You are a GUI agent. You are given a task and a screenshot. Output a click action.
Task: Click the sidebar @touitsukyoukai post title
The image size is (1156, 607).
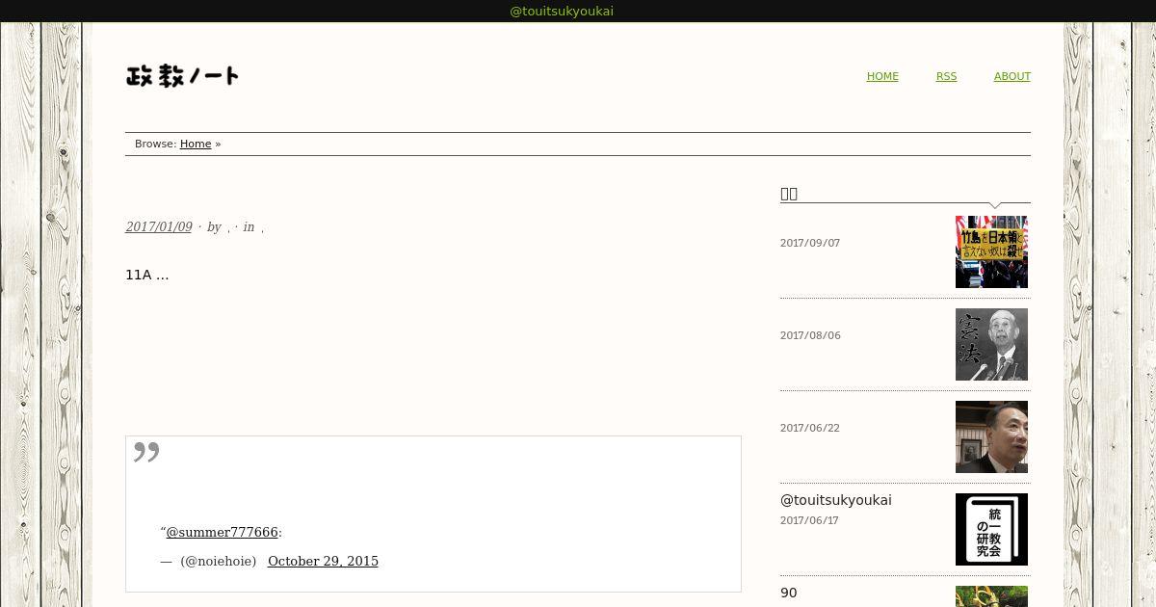836,500
